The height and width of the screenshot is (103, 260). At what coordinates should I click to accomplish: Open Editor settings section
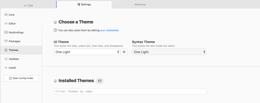click(21, 24)
